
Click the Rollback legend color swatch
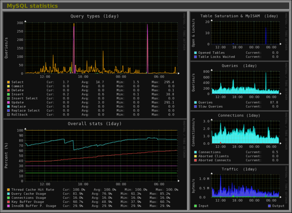click(x=8, y=115)
